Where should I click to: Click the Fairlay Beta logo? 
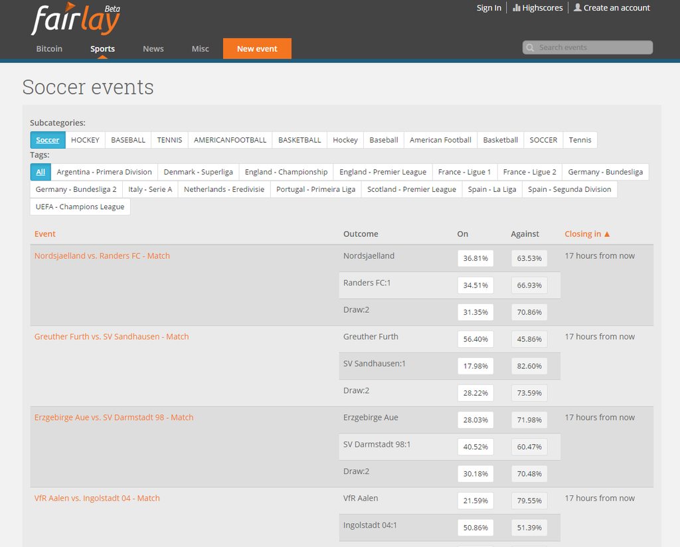click(x=76, y=19)
